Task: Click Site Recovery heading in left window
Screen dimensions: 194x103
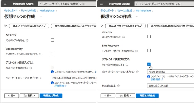Action: (x=14, y=49)
